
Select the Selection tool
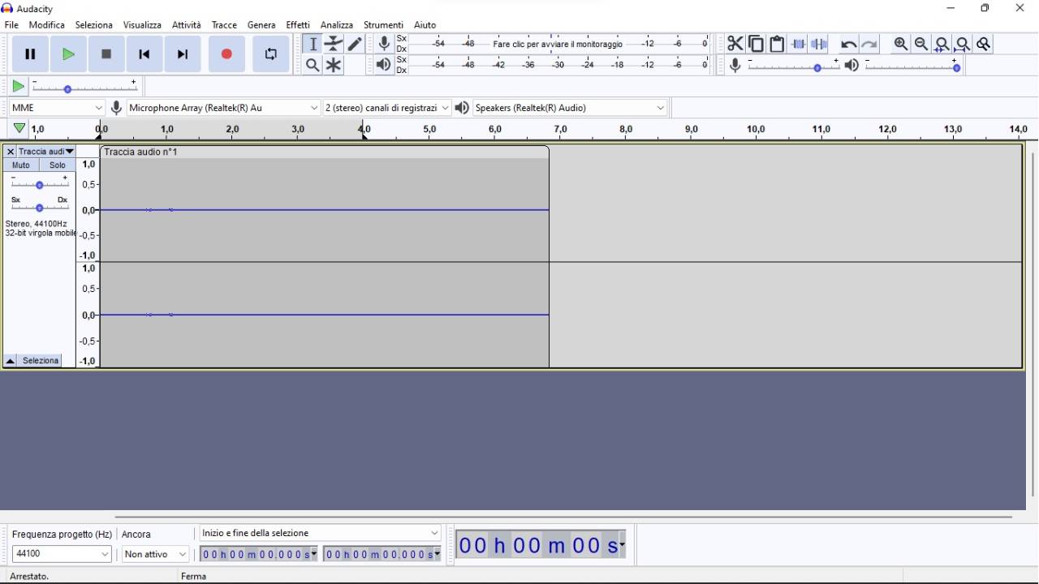click(313, 44)
